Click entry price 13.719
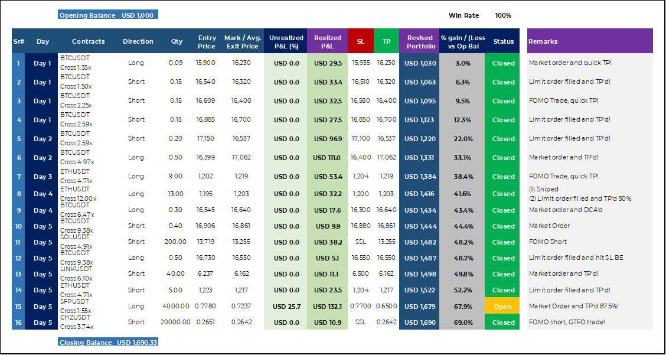 pos(205,242)
